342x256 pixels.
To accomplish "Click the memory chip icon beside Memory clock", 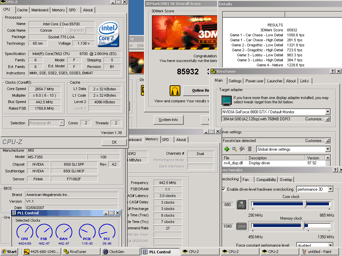I will tap(241, 226).
